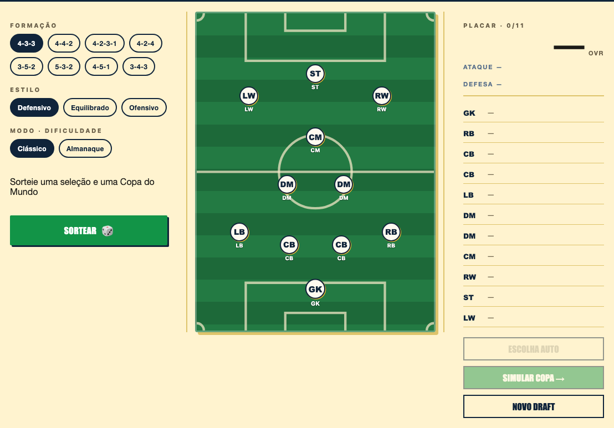Viewport: 614px width, 428px height.
Task: Select the 3-5-2 formation
Action: point(26,66)
